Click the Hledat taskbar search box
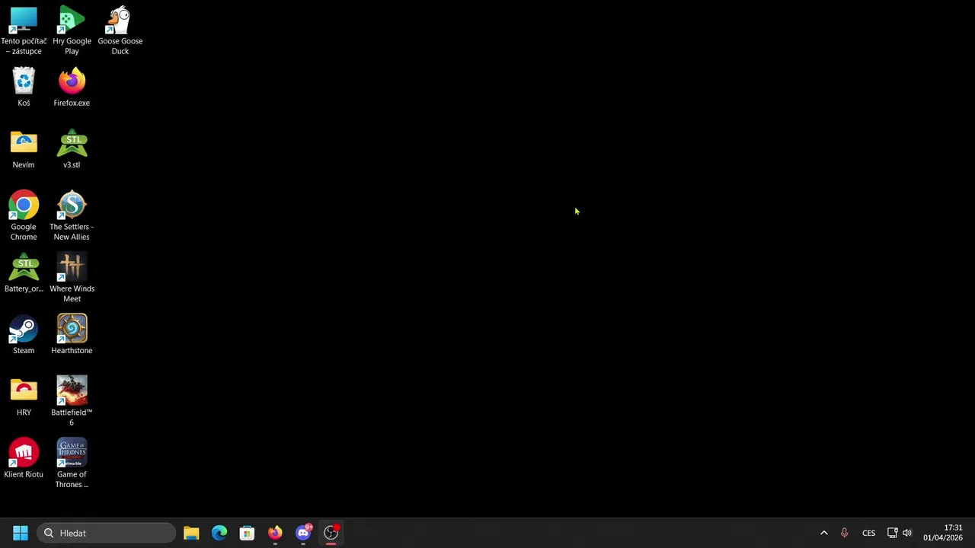The image size is (975, 548). tap(107, 533)
